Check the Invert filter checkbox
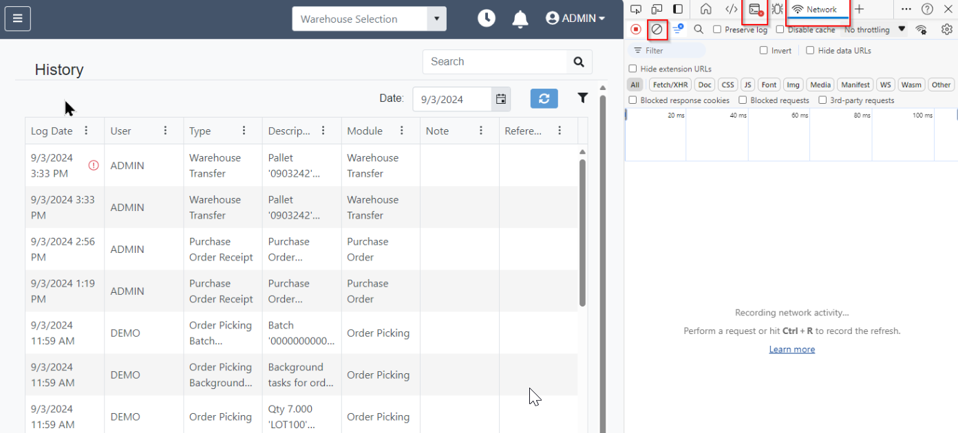Screen dimensions: 958x433 [763, 50]
